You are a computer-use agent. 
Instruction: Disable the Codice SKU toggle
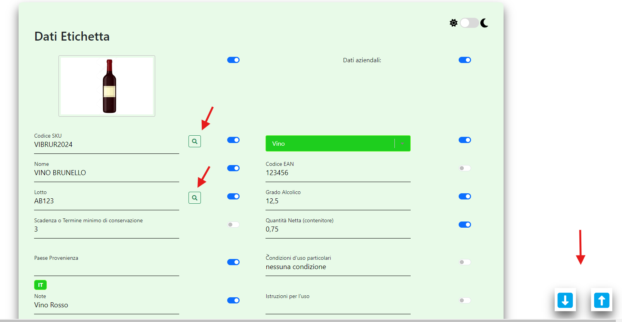point(233,140)
